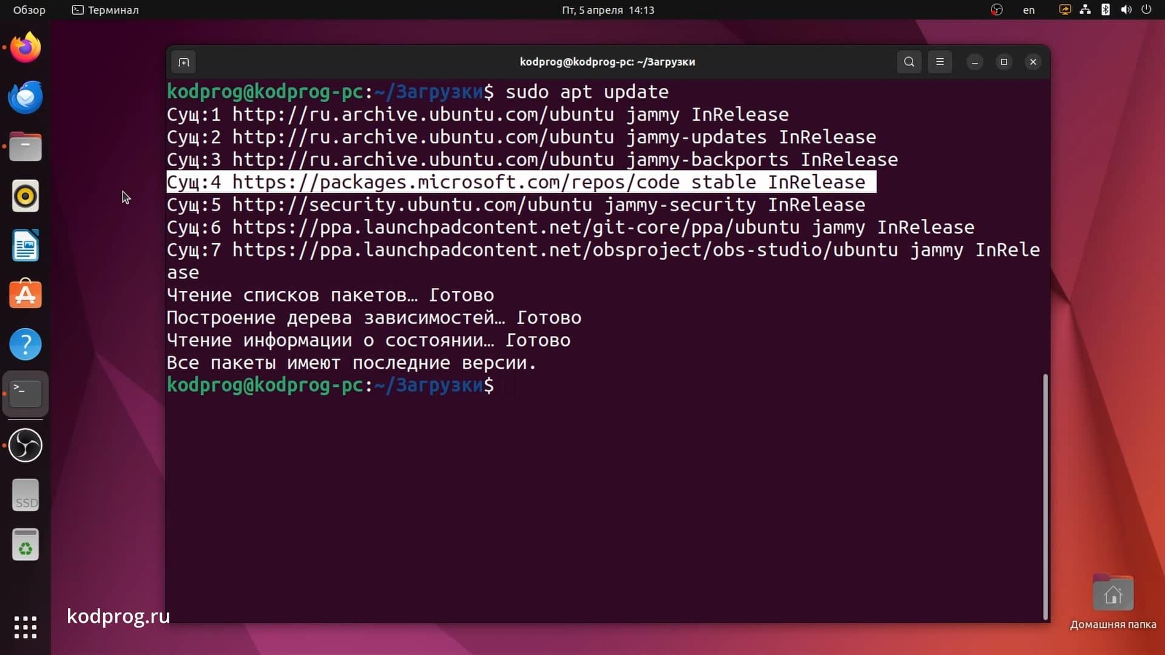Open the Терминал app menu in top bar
1165x655 pixels.
(106, 10)
